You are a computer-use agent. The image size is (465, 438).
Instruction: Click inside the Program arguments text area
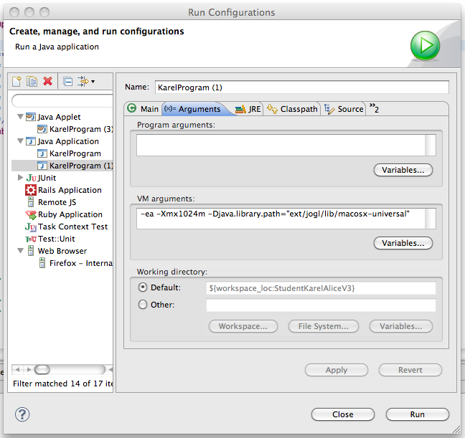pos(281,145)
